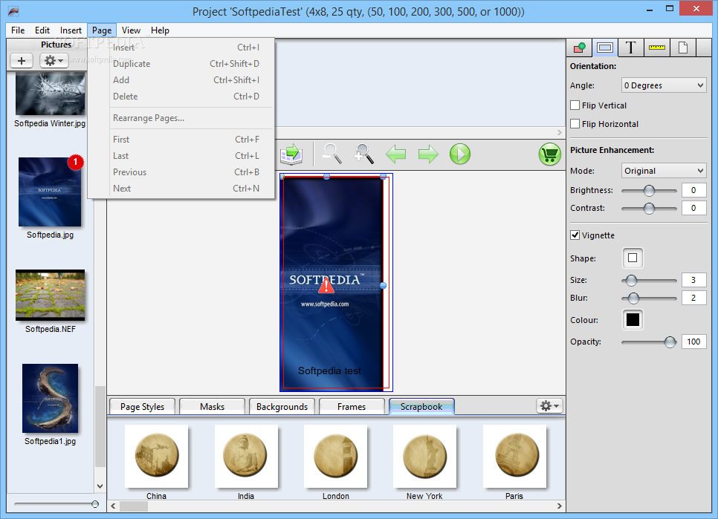
Task: Click the Blur slider handle
Action: [x=633, y=298]
